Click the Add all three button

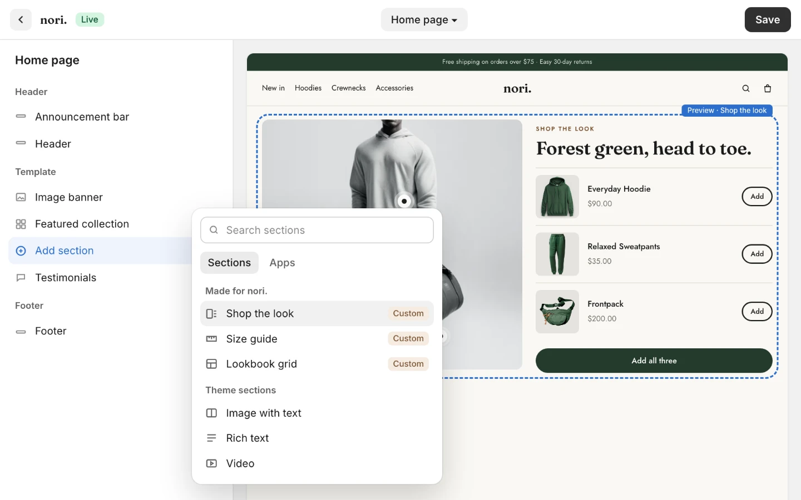pyautogui.click(x=654, y=361)
